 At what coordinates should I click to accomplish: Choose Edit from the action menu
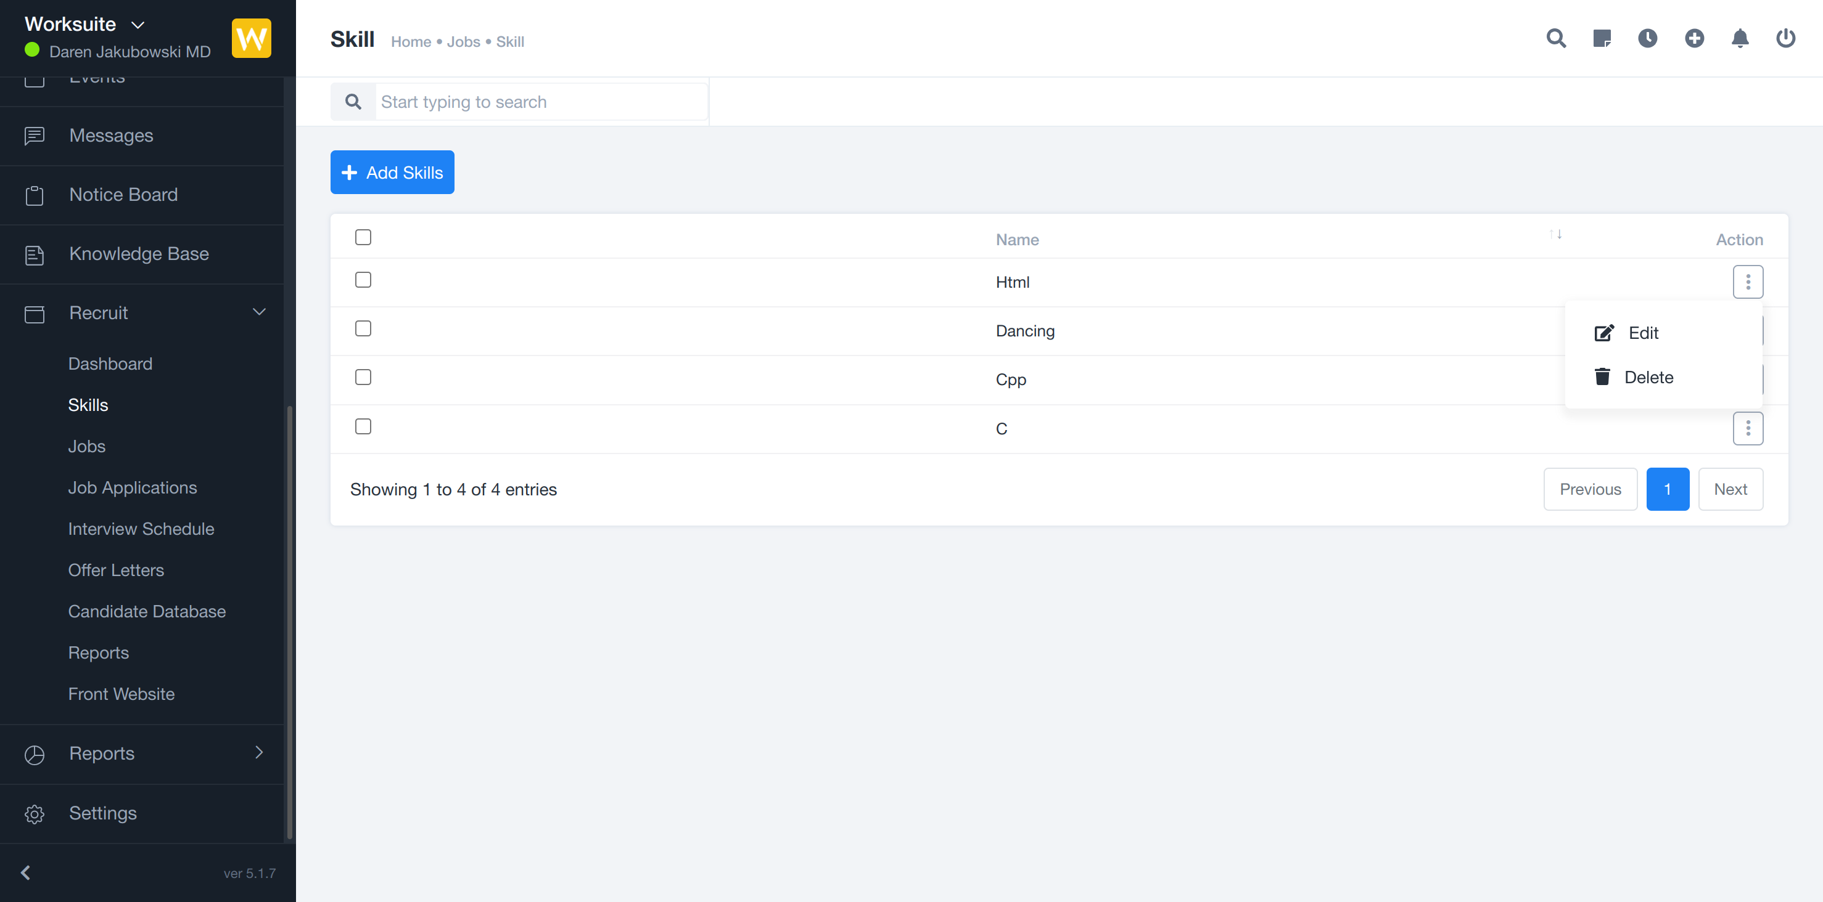(1642, 333)
